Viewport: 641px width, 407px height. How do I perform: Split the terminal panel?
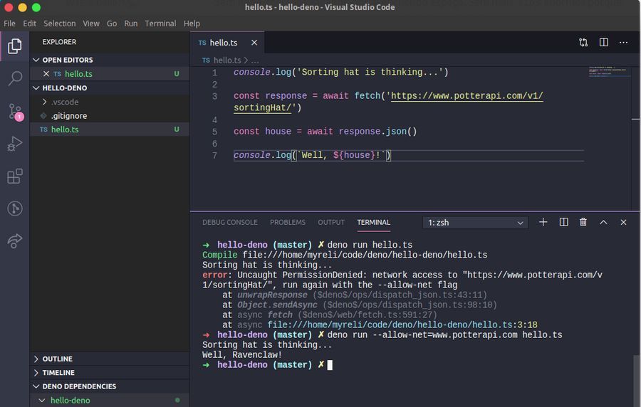(x=563, y=222)
